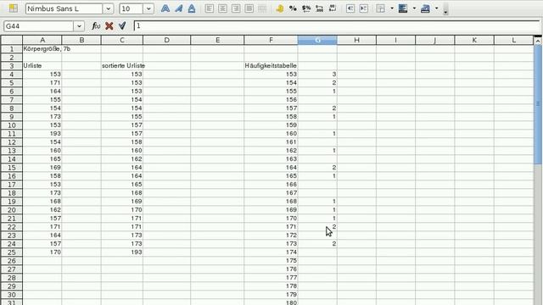Open the Nimbus Sans L font name dropdown
This screenshot has height=305, width=543.
(x=108, y=8)
